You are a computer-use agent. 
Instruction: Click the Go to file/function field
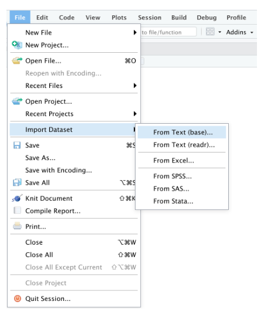tap(168, 32)
